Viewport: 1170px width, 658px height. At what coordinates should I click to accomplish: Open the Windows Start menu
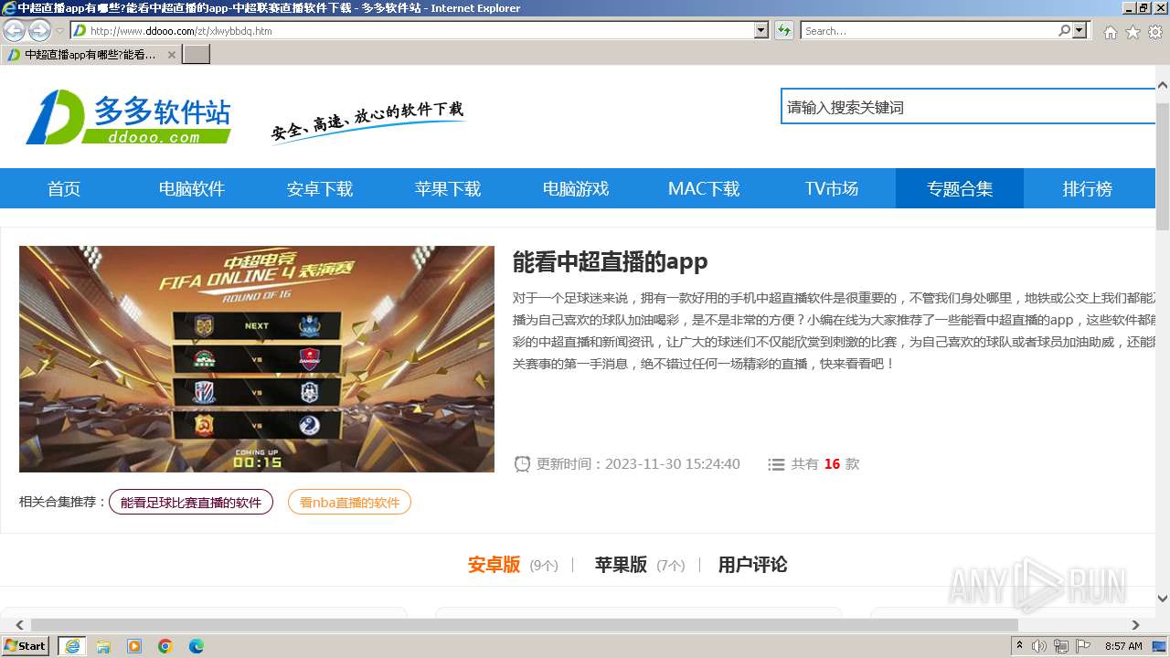pos(26,646)
